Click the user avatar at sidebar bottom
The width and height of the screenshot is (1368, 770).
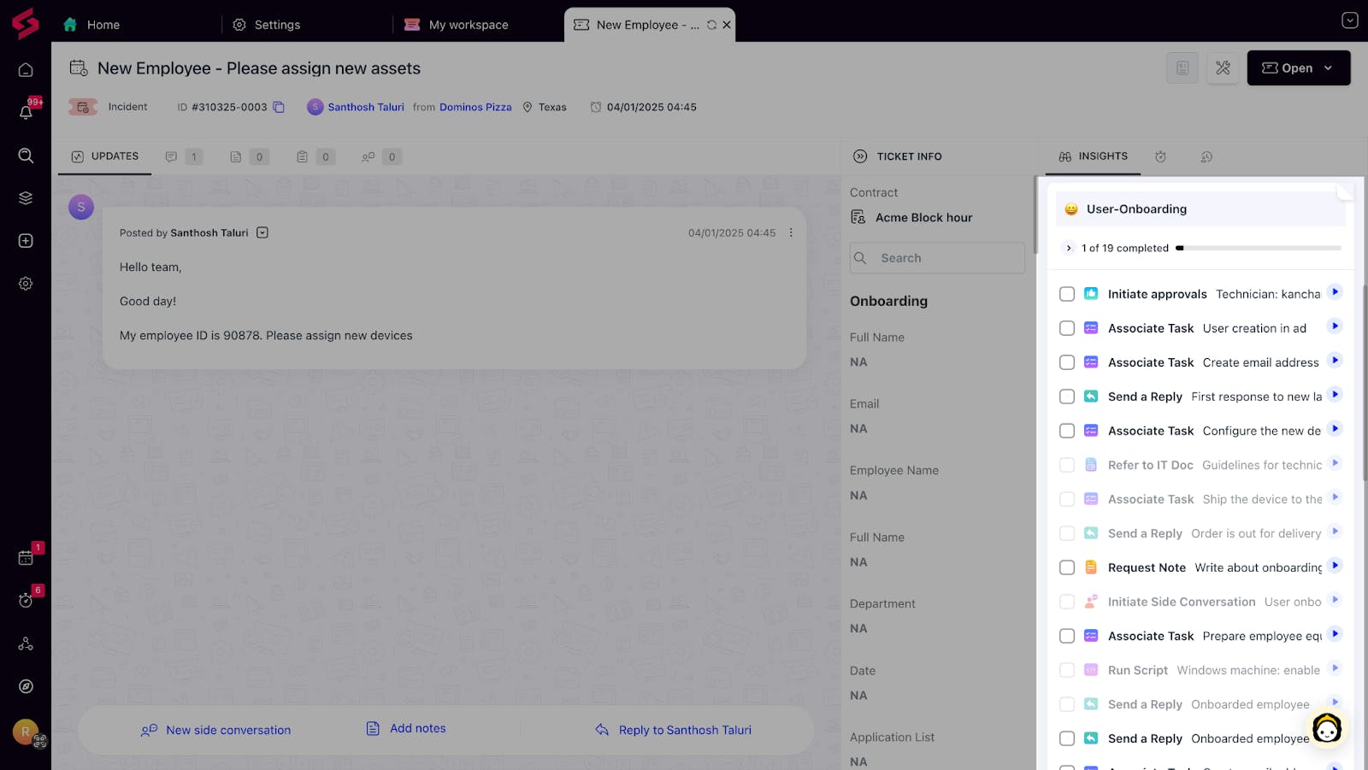point(26,732)
